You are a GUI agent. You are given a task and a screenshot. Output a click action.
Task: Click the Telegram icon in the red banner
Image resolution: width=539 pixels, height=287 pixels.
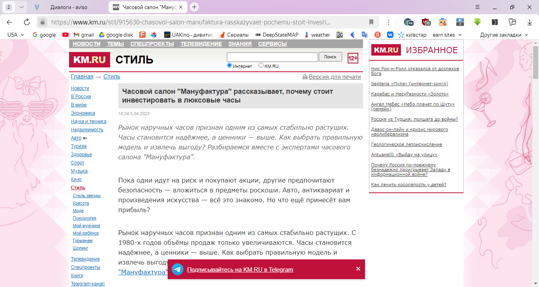click(x=178, y=269)
